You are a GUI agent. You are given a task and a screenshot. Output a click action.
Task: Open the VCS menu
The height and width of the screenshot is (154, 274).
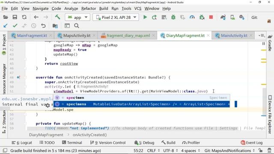click(x=138, y=9)
